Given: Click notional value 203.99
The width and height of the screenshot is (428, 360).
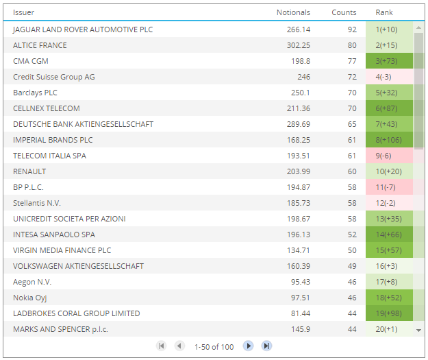Looking at the screenshot, I should pyautogui.click(x=299, y=171).
